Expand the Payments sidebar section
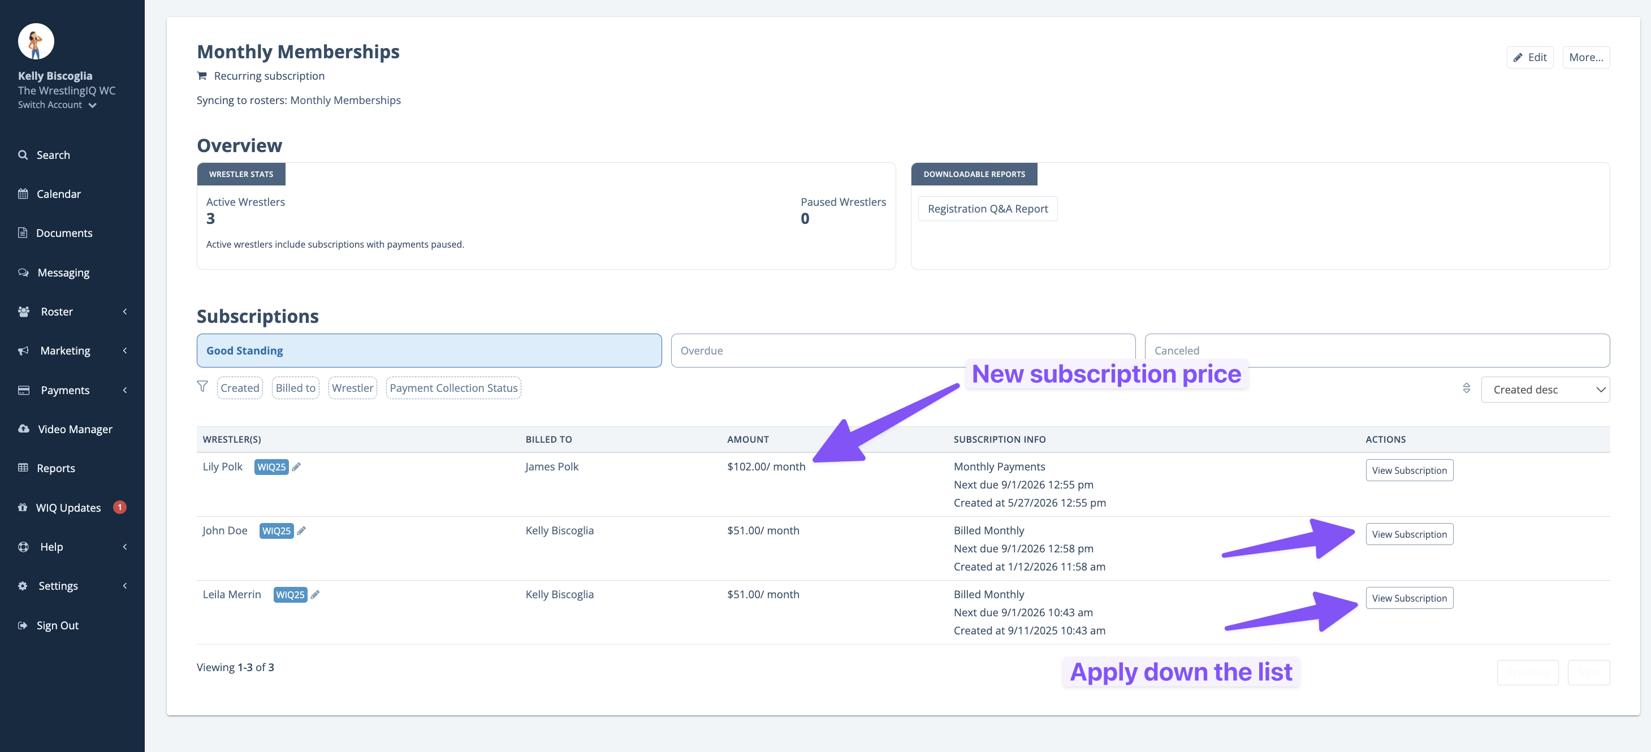This screenshot has width=1651, height=752. click(x=72, y=390)
